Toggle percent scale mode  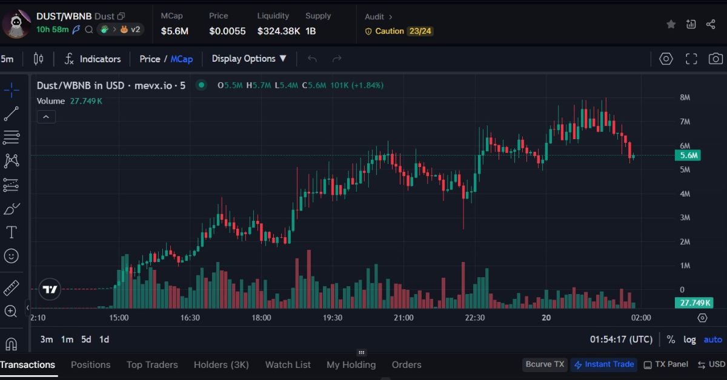[x=671, y=339]
